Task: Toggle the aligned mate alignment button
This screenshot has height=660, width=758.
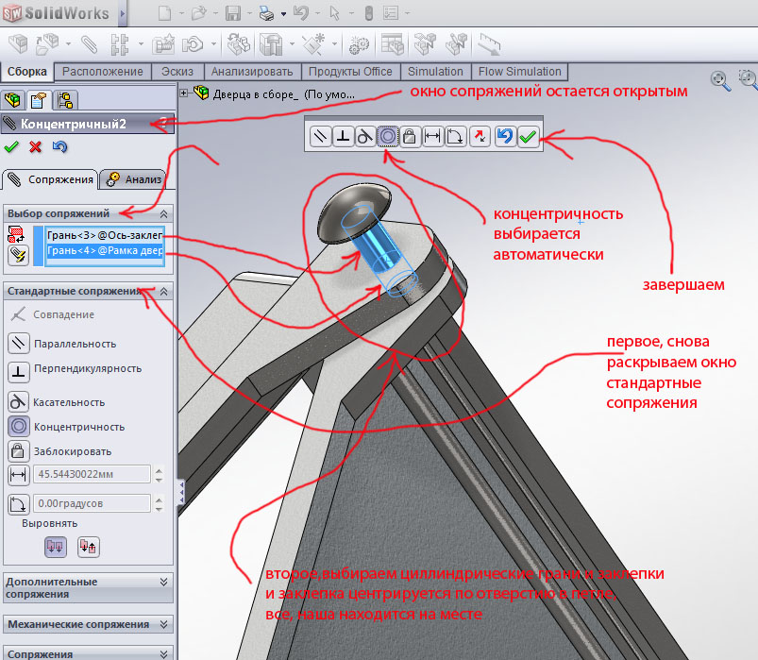Action: pyautogui.click(x=56, y=545)
